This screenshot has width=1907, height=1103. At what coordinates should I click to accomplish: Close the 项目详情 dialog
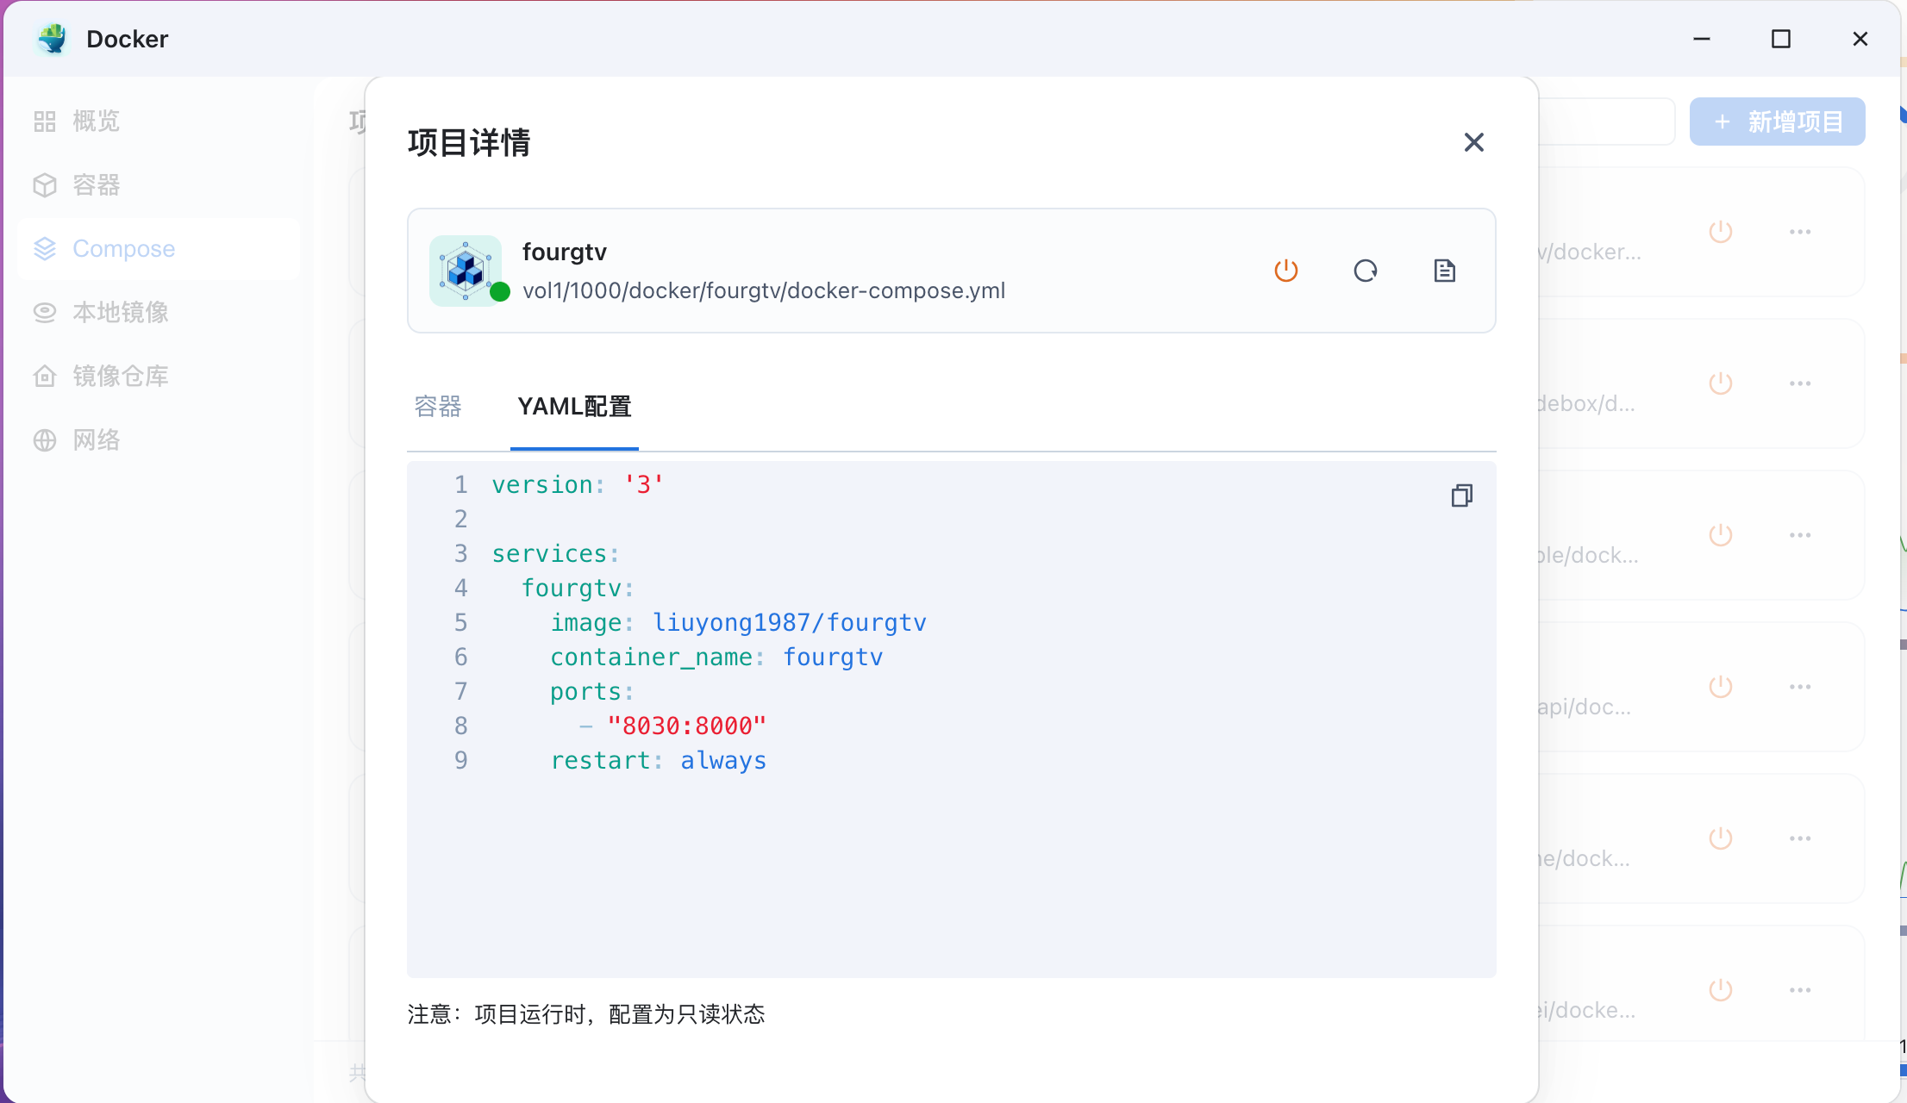(x=1473, y=142)
